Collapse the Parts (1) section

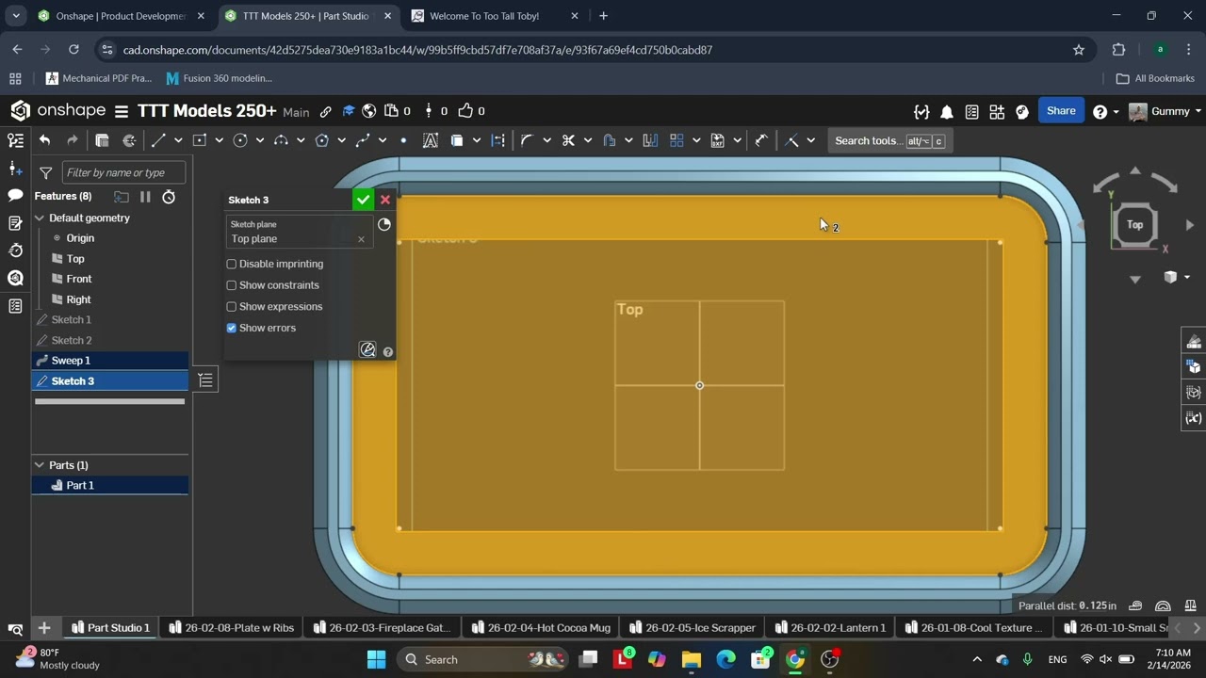pyautogui.click(x=40, y=465)
